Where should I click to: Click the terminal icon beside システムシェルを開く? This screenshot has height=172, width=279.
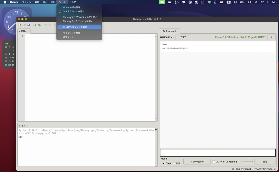(60, 11)
